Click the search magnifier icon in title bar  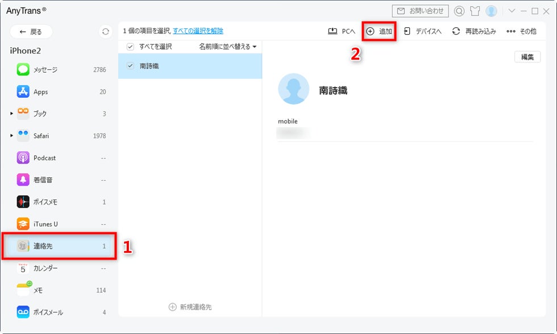(x=459, y=11)
